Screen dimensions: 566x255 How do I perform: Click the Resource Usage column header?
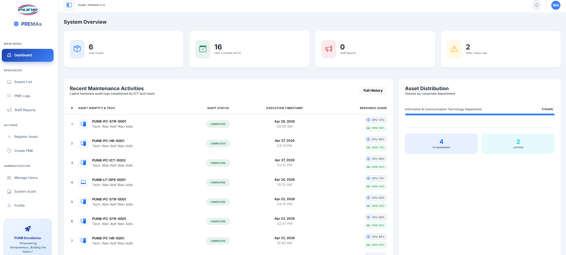[x=373, y=108]
